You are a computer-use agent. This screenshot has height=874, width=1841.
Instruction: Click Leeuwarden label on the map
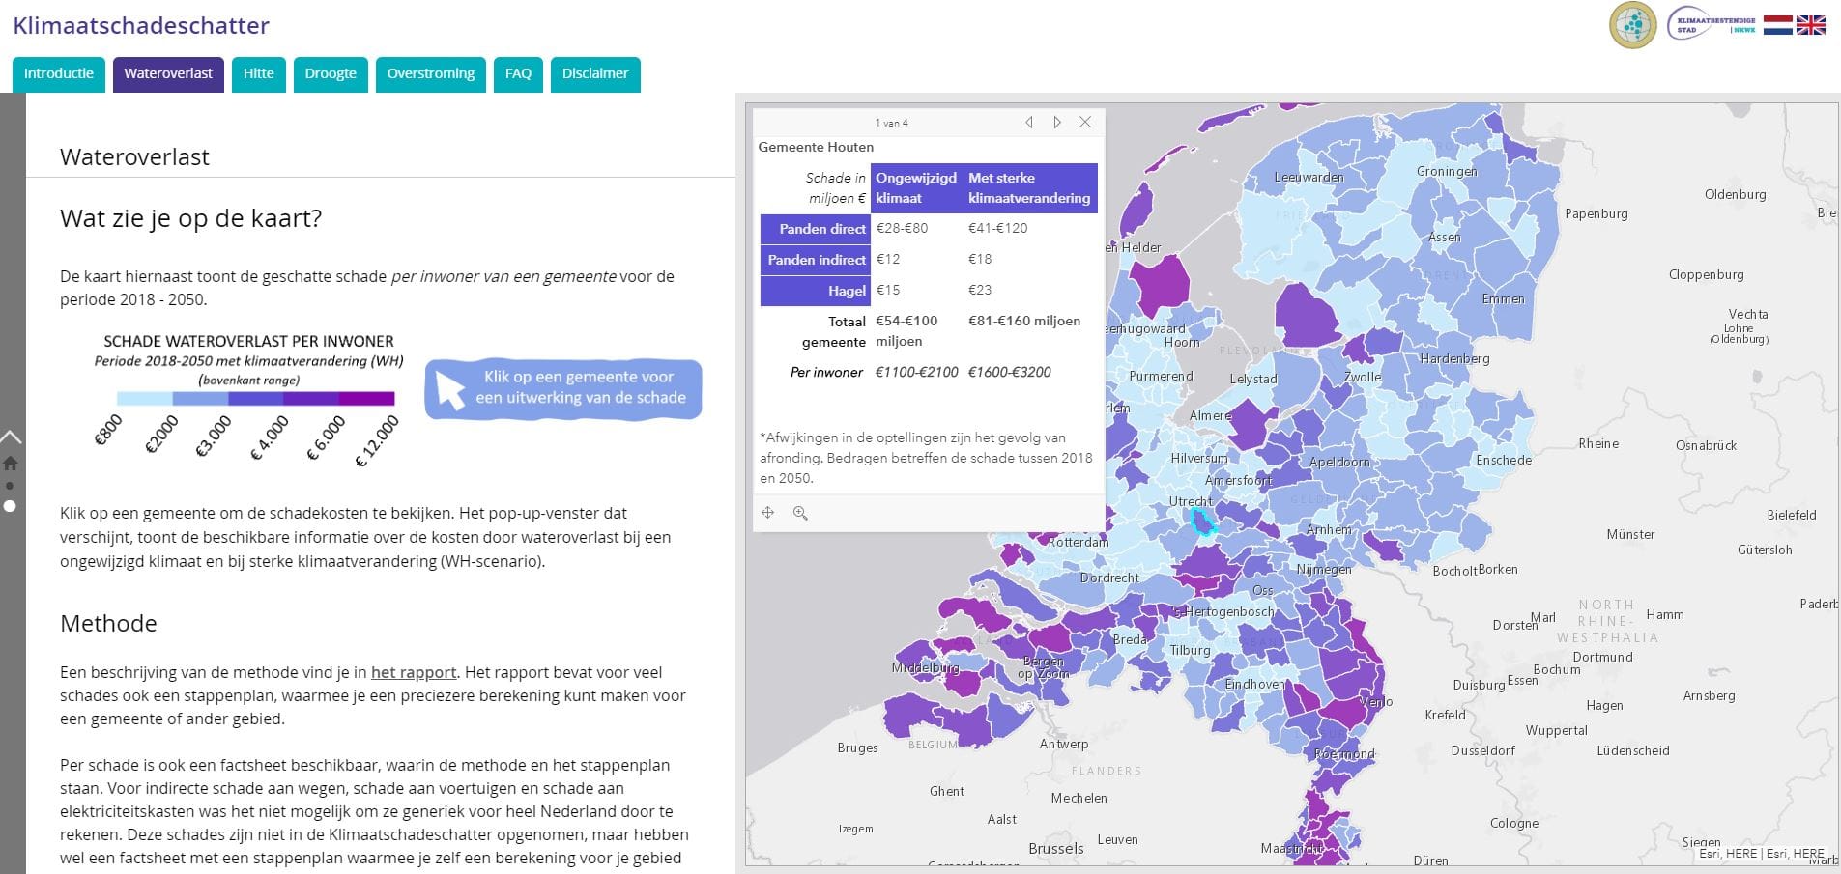click(x=1309, y=177)
